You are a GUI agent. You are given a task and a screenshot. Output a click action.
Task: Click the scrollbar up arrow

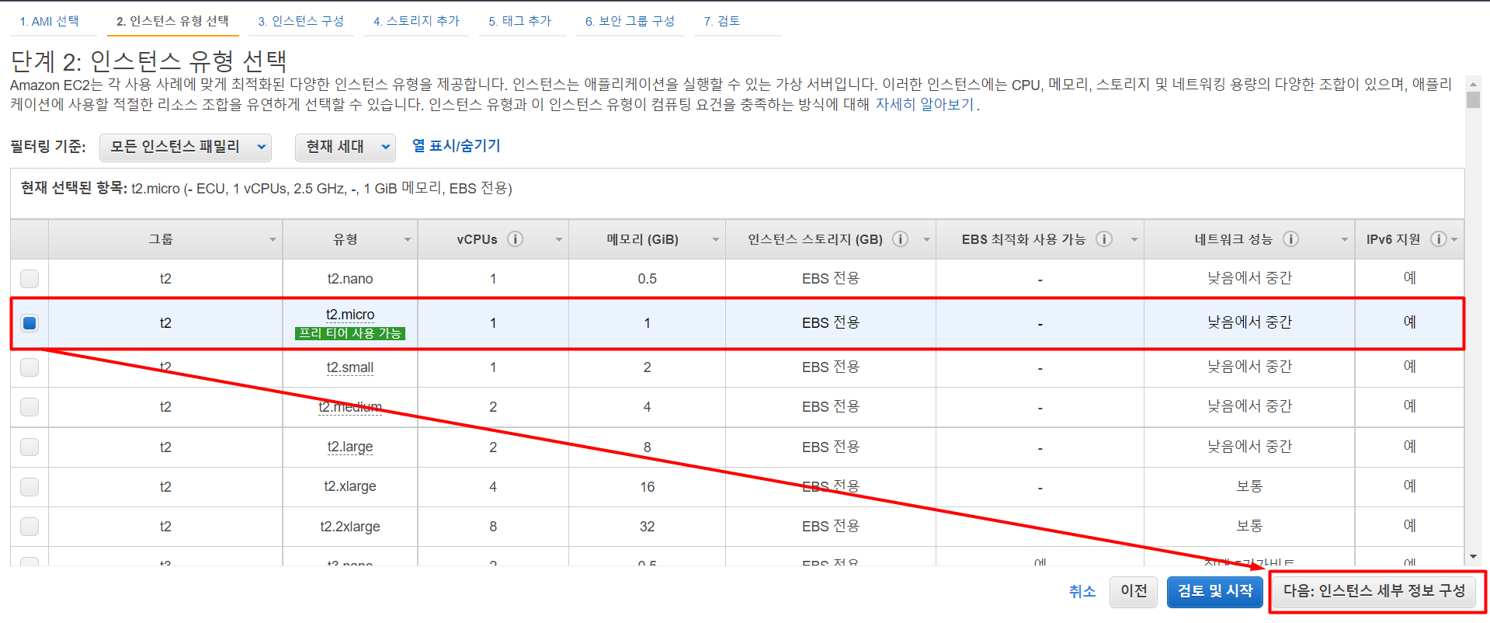point(1473,83)
